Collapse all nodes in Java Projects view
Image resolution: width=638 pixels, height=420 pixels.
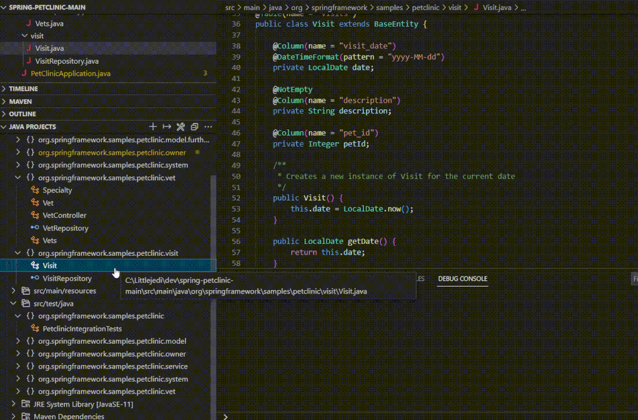194,127
